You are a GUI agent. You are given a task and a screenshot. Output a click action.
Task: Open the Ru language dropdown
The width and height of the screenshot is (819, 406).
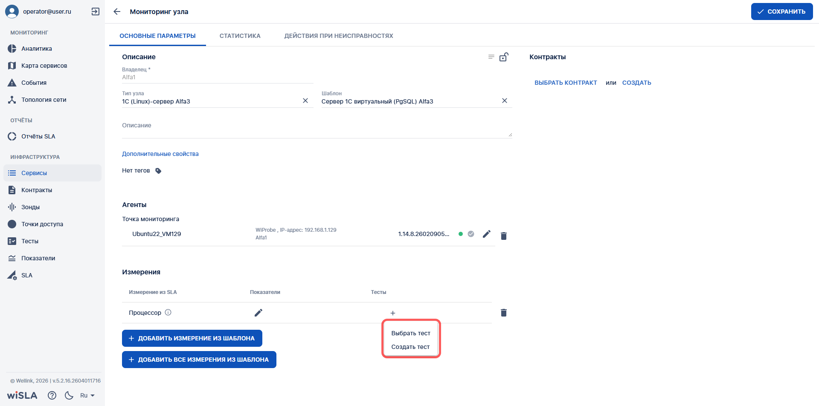87,395
